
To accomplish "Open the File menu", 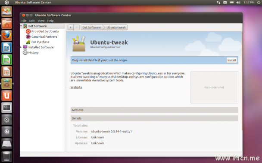I will click(x=24, y=21).
